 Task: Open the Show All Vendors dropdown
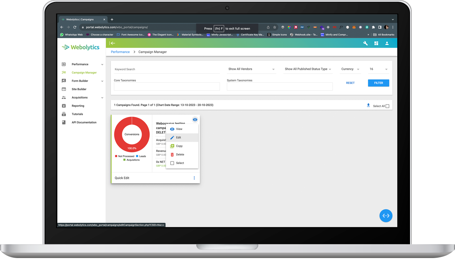tap(251, 69)
